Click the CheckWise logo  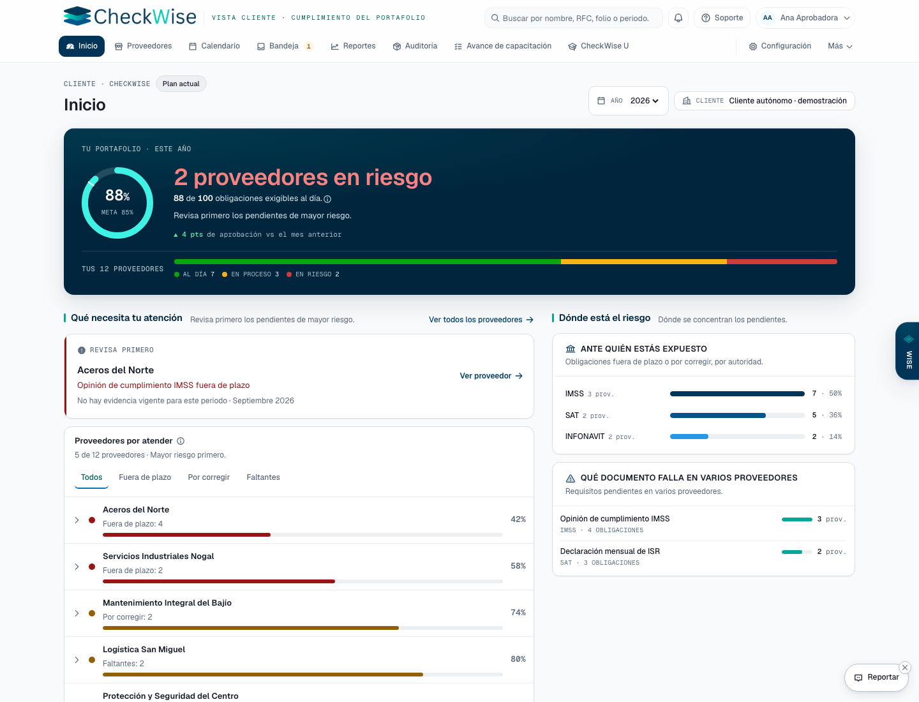(130, 17)
